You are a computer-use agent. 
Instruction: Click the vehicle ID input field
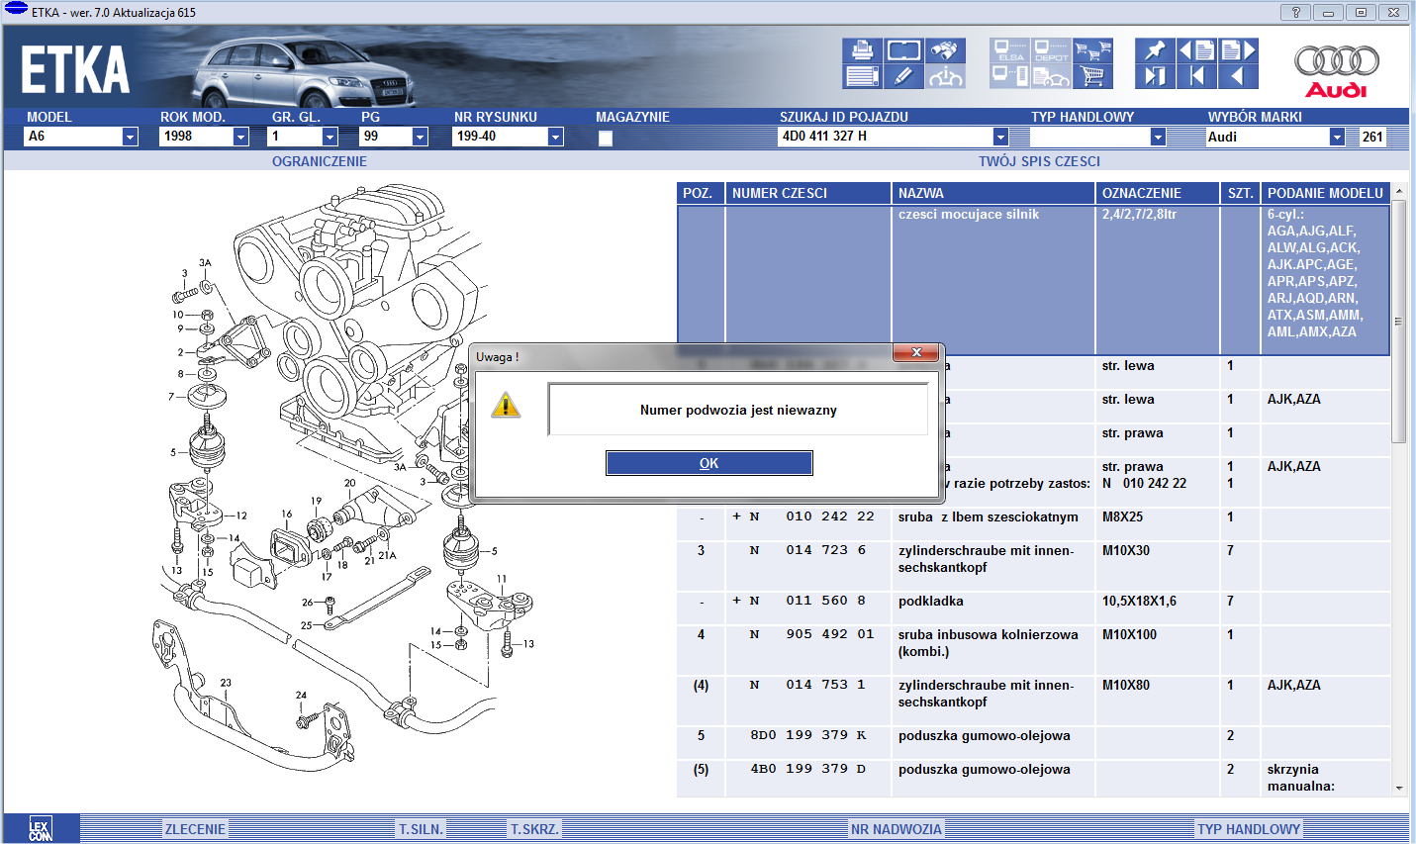pos(886,137)
